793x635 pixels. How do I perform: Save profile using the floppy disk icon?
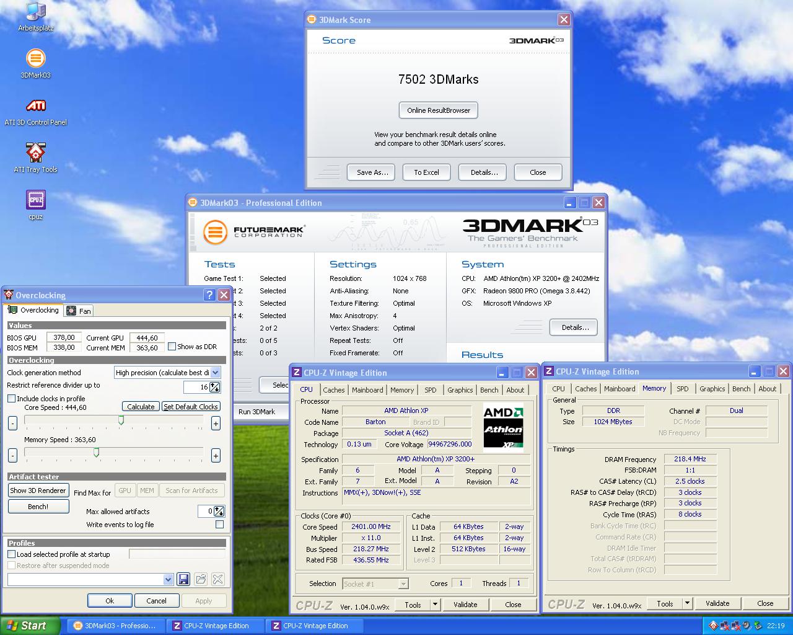(183, 579)
